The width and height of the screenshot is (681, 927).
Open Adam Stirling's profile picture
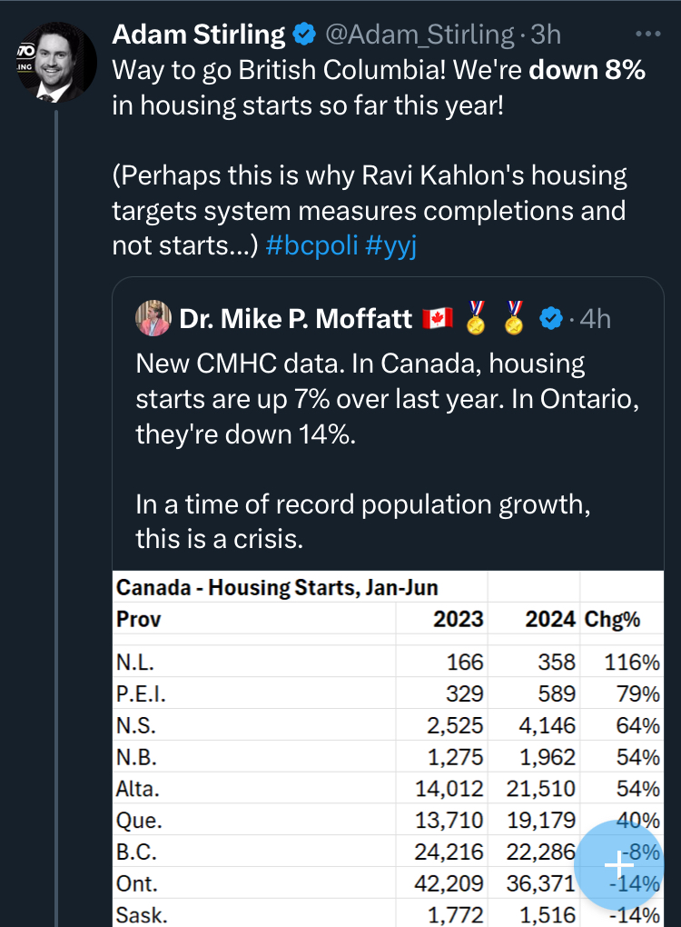click(55, 62)
